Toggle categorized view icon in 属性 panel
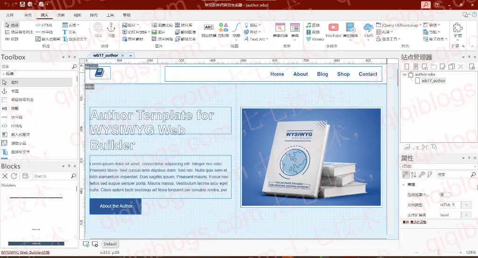 point(406,174)
